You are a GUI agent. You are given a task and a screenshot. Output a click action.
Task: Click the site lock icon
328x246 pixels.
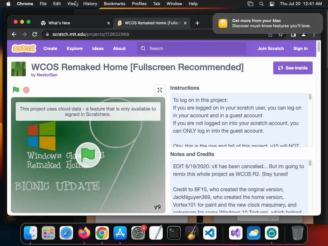47,34
